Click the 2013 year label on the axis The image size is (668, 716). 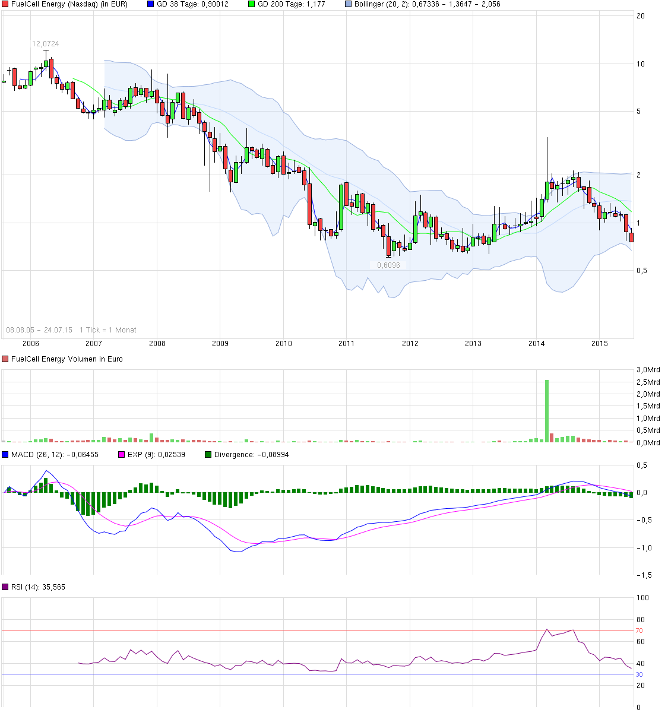[473, 344]
